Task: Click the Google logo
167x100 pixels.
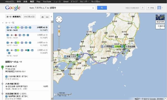Action: pyautogui.click(x=13, y=8)
